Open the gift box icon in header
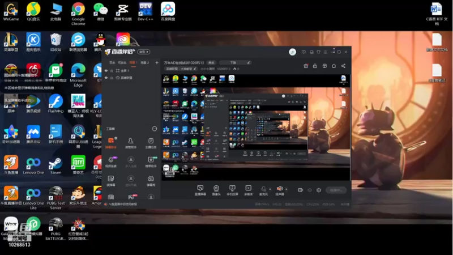The width and height of the screenshot is (453, 255). (x=306, y=66)
